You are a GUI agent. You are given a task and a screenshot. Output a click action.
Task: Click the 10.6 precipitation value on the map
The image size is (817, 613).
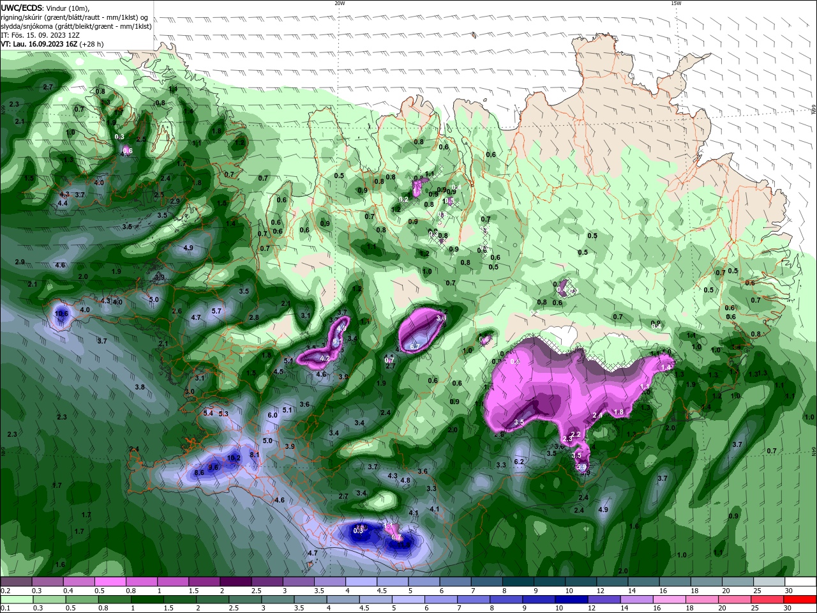61,314
